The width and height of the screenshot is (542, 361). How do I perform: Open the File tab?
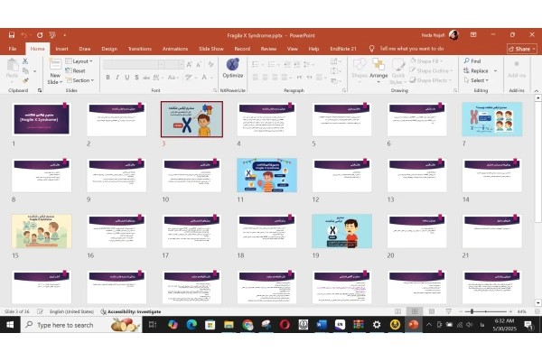pyautogui.click(x=13, y=49)
